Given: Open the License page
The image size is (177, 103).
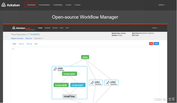Looking at the screenshot, I should pyautogui.click(x=68, y=5).
